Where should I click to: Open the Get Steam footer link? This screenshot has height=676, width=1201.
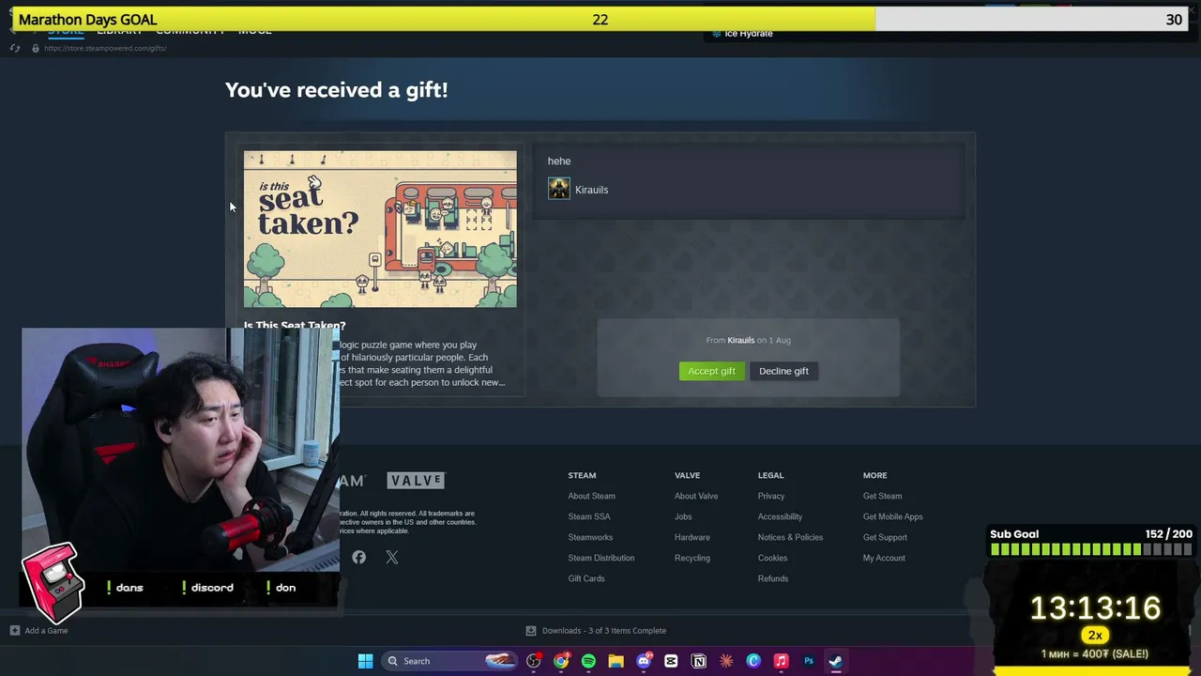882,496
